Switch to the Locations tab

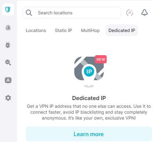(36, 31)
